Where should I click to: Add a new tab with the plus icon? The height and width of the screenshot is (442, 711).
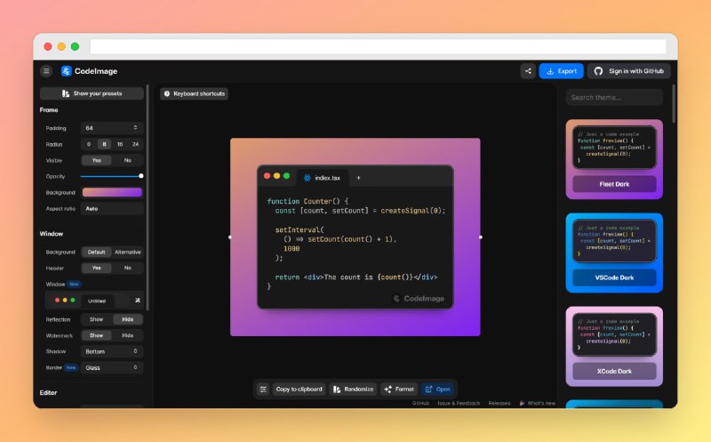coord(358,178)
